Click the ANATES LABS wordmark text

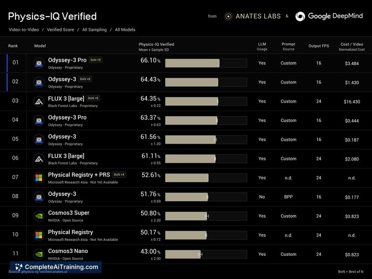coord(258,16)
